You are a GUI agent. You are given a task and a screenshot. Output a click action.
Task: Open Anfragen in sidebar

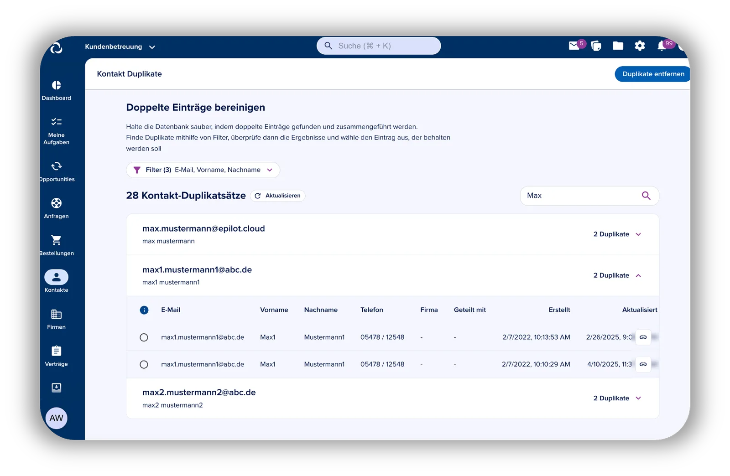pyautogui.click(x=57, y=208)
